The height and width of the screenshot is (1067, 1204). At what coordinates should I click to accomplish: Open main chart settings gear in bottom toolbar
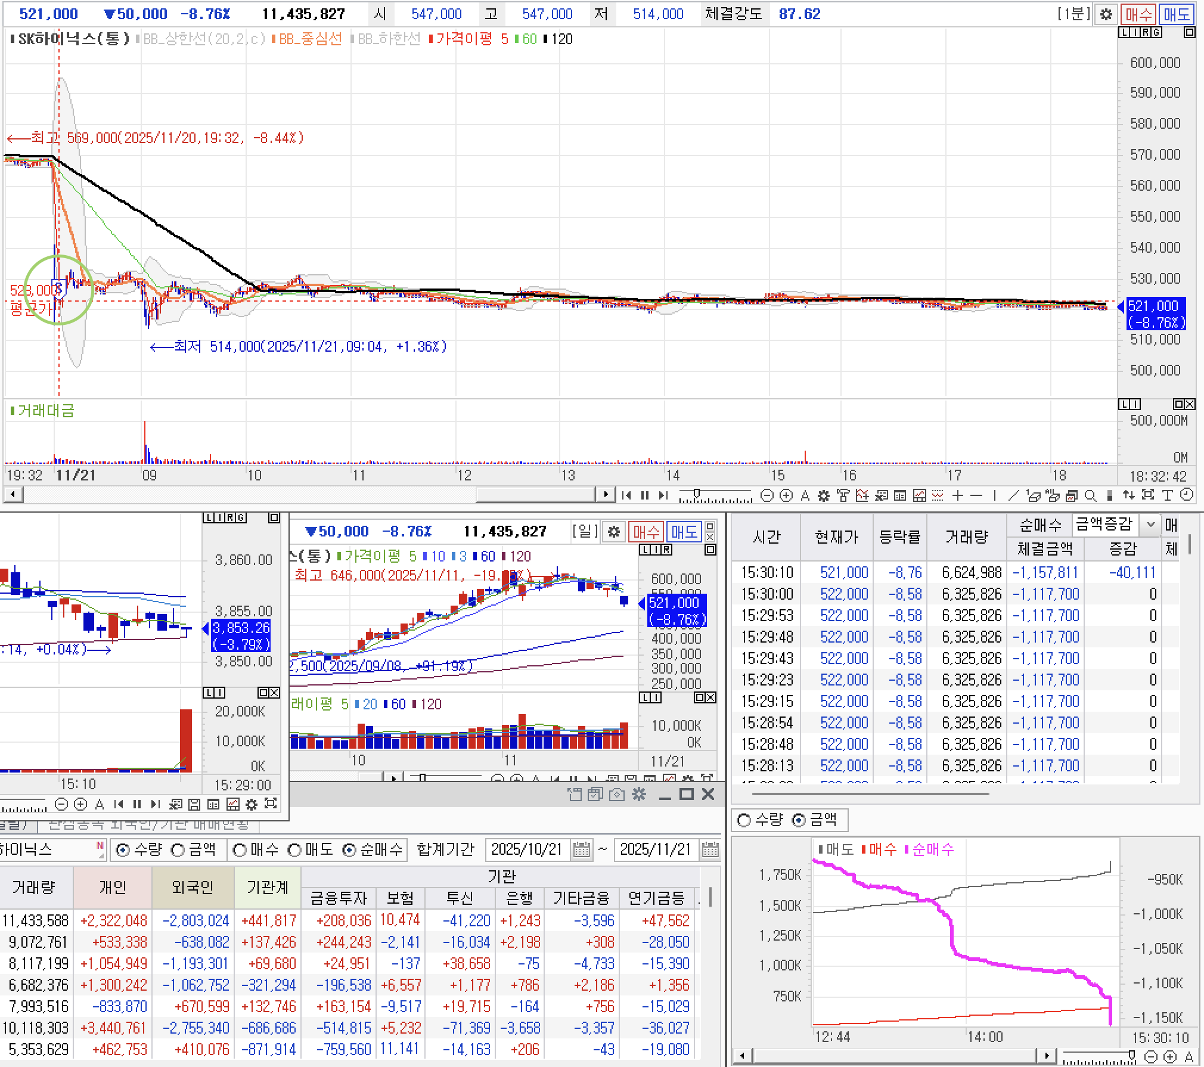click(823, 495)
